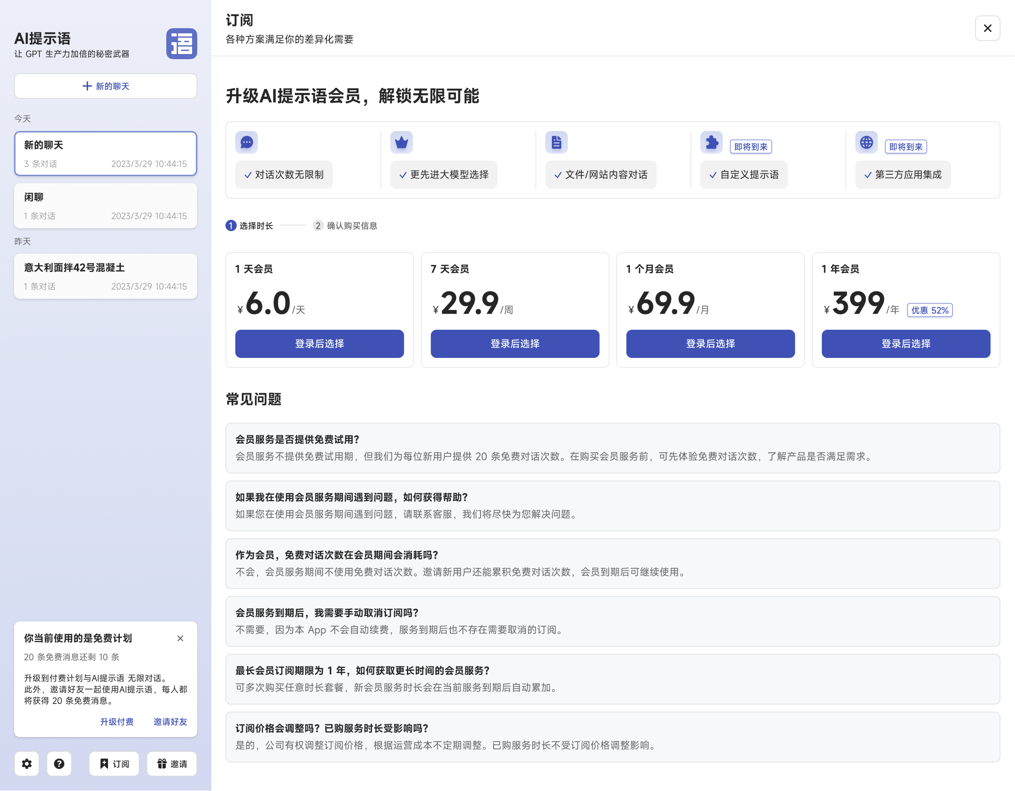Choose 登录后选择 for 1 个月会员 plan

click(711, 344)
